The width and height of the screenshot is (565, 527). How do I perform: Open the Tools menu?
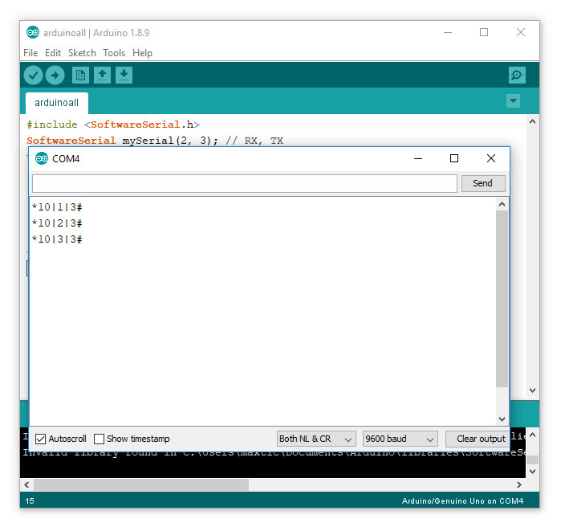click(114, 53)
